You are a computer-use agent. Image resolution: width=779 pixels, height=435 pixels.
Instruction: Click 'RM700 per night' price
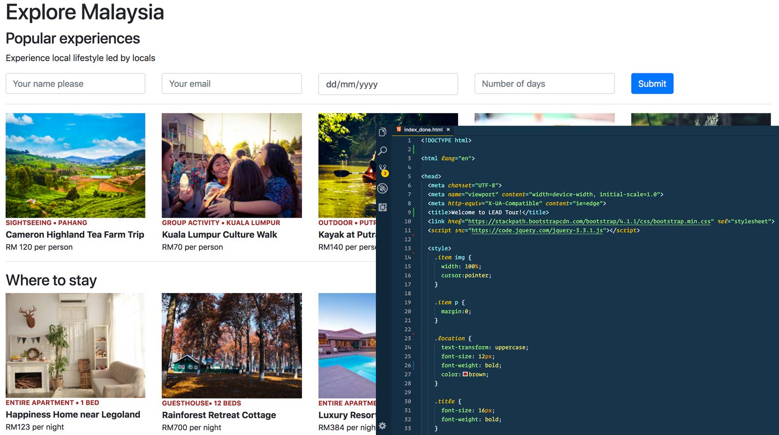pyautogui.click(x=191, y=427)
